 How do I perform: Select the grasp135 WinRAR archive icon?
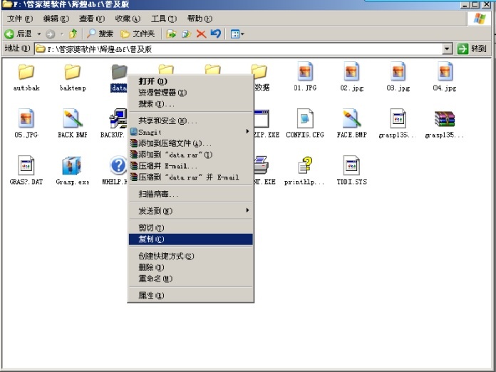tap(445, 119)
